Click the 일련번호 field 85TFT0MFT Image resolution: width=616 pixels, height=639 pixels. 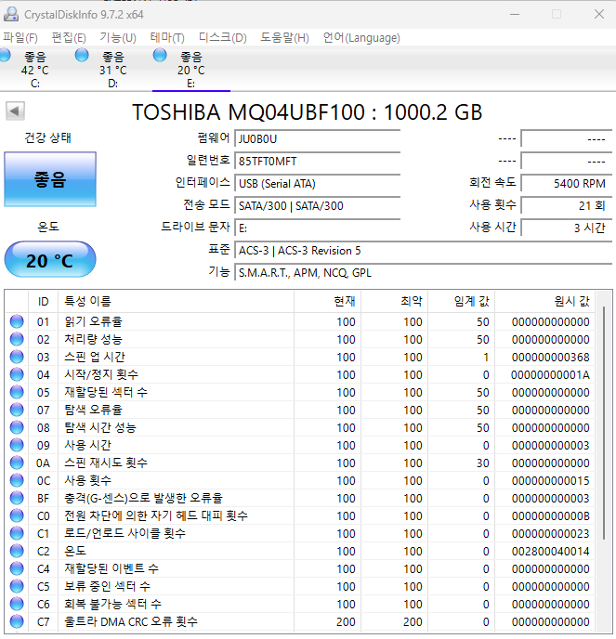[x=318, y=162]
